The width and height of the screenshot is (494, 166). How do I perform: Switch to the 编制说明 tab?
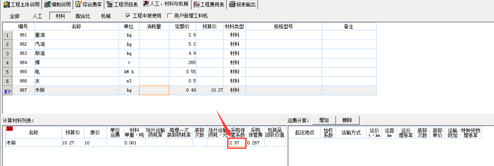point(58,5)
